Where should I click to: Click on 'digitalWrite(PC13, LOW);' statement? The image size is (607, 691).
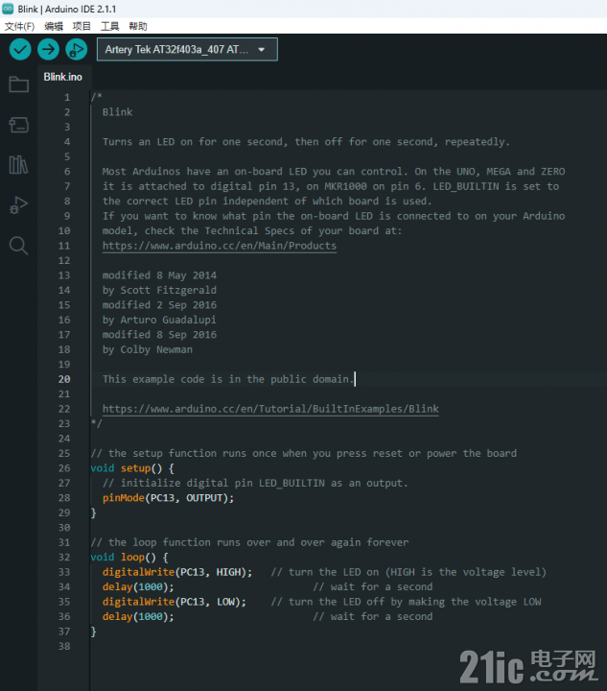pos(175,602)
